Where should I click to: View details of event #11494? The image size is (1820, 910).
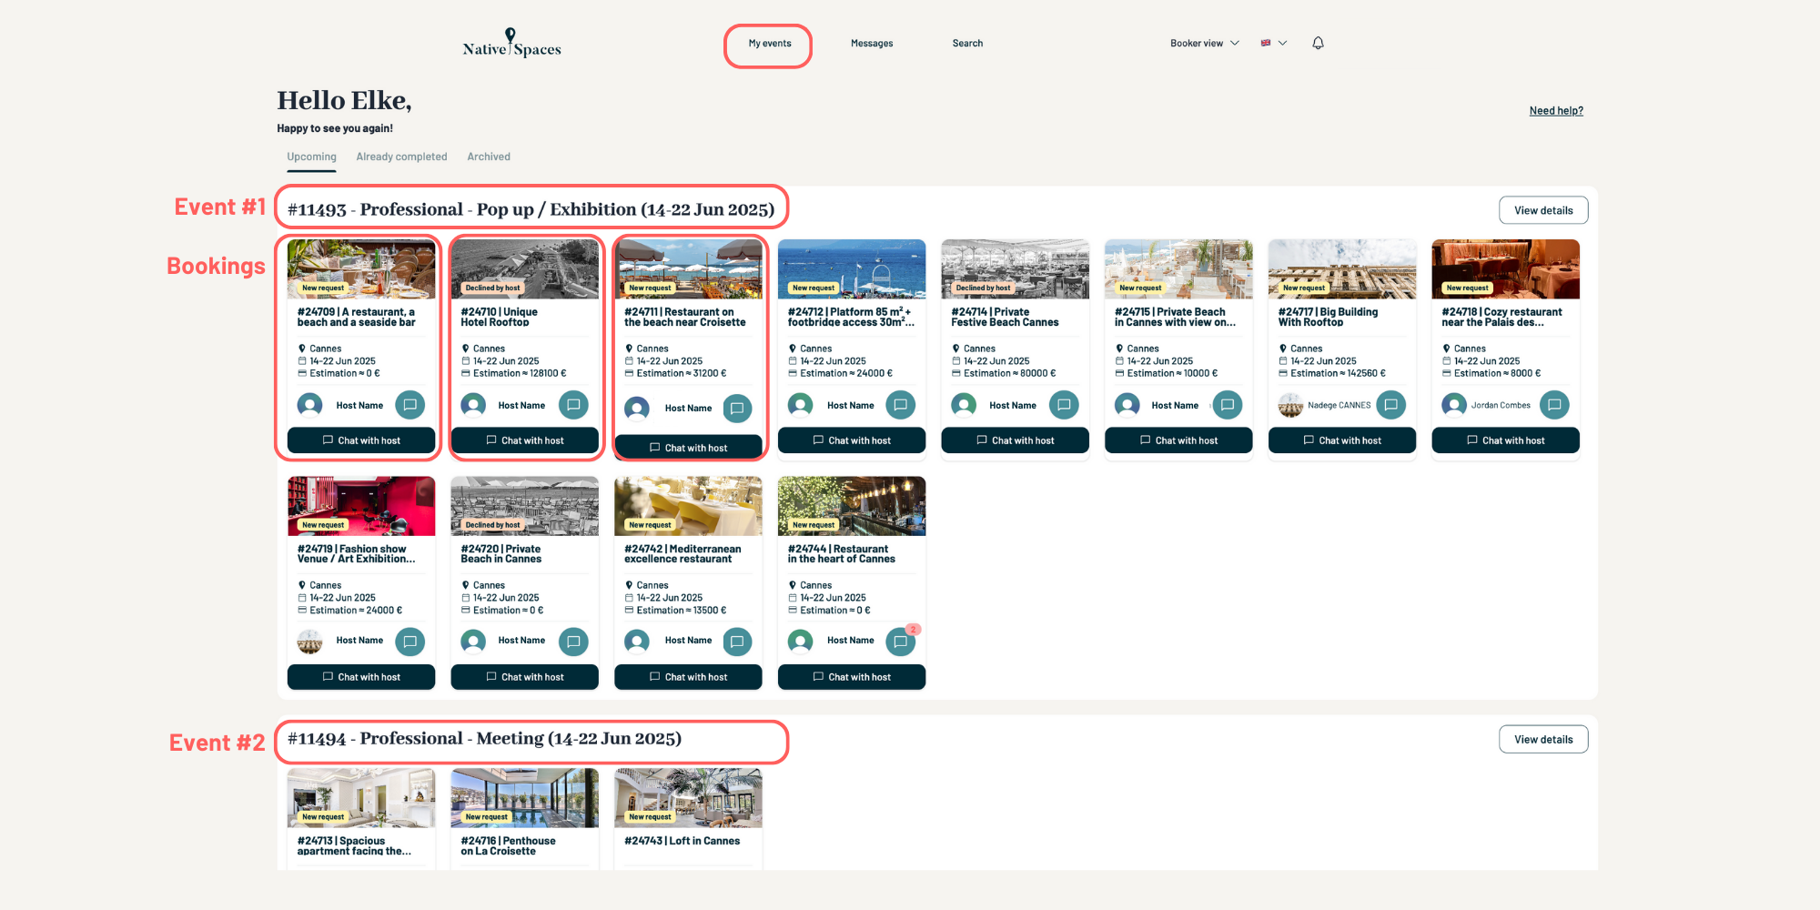[x=1542, y=740]
